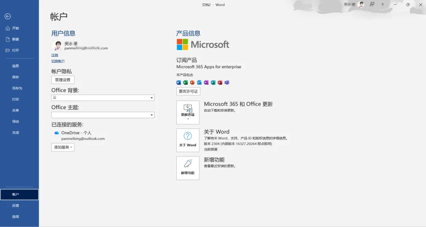The width and height of the screenshot is (426, 227).
Task: Click the user profile photo under 用户信息
Action: click(x=57, y=46)
